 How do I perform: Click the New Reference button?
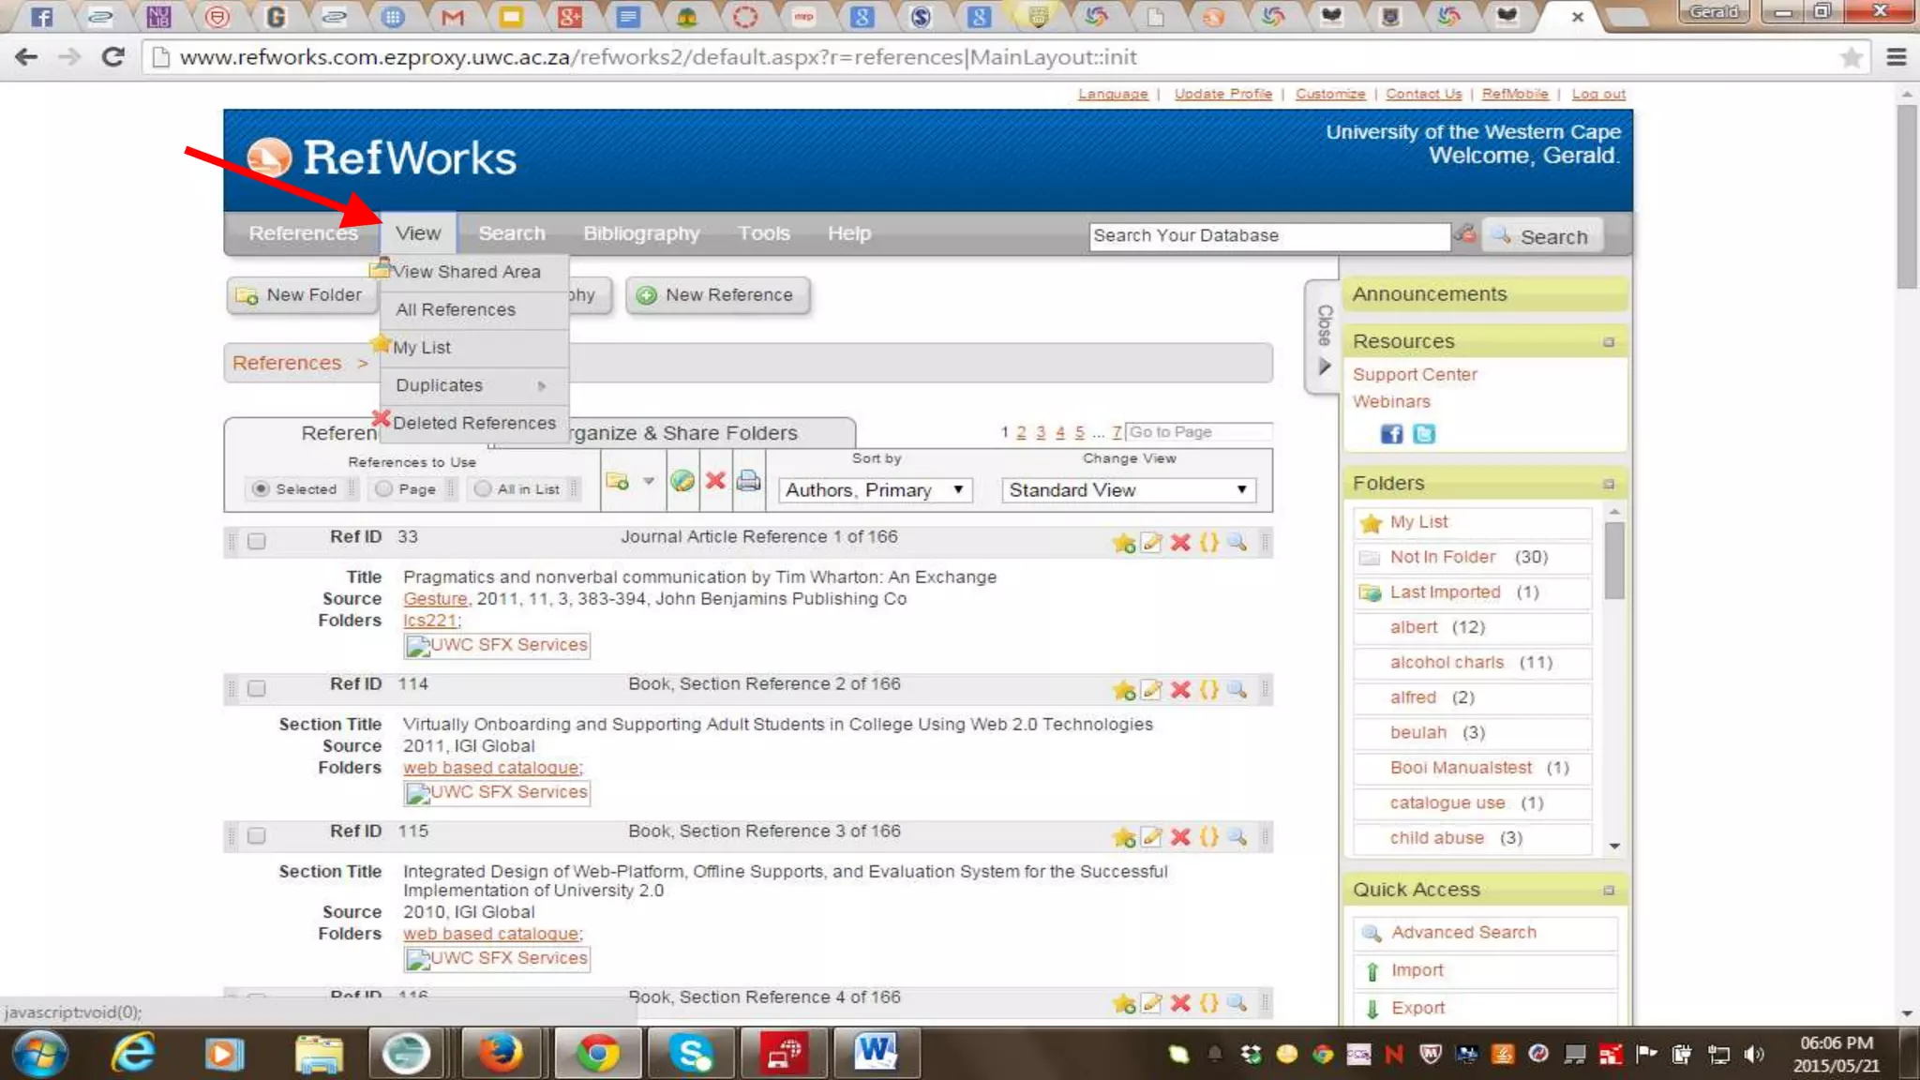[717, 295]
